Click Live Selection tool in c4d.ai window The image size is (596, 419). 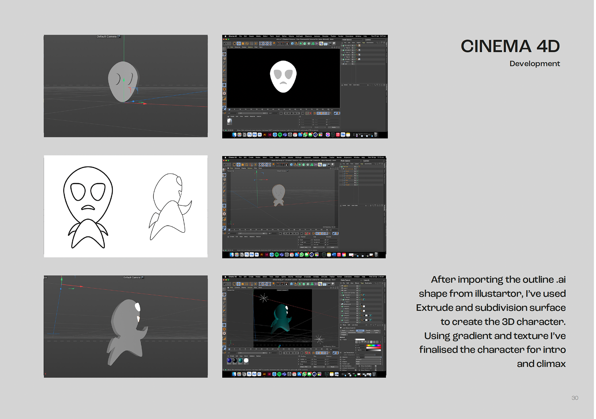tap(234, 43)
